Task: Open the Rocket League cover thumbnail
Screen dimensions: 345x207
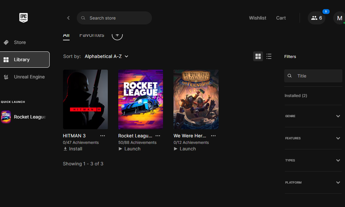Action: [140, 99]
